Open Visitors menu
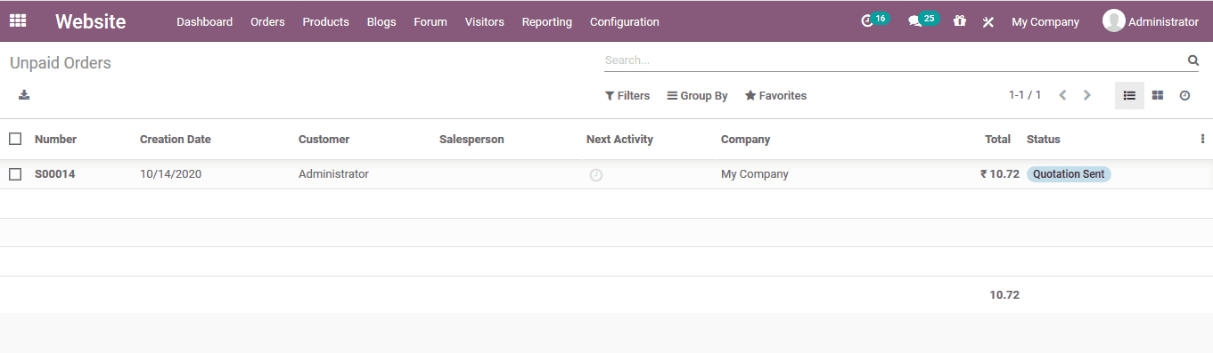The image size is (1213, 353). [x=484, y=21]
